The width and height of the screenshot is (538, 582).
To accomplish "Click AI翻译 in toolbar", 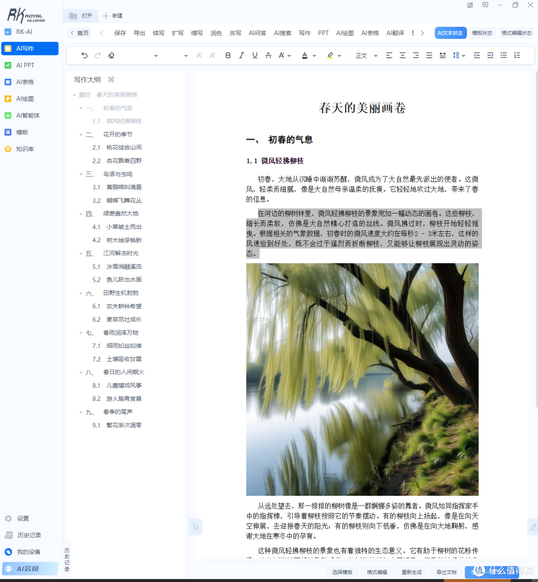I will point(395,33).
